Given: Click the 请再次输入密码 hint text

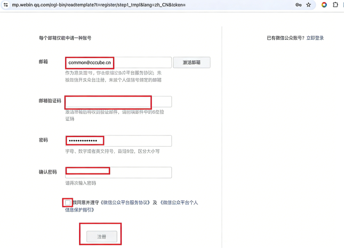Looking at the screenshot, I should [x=81, y=183].
